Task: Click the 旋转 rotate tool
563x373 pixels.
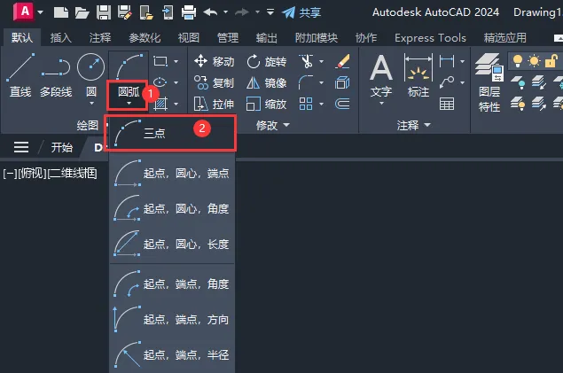Action: (x=266, y=62)
